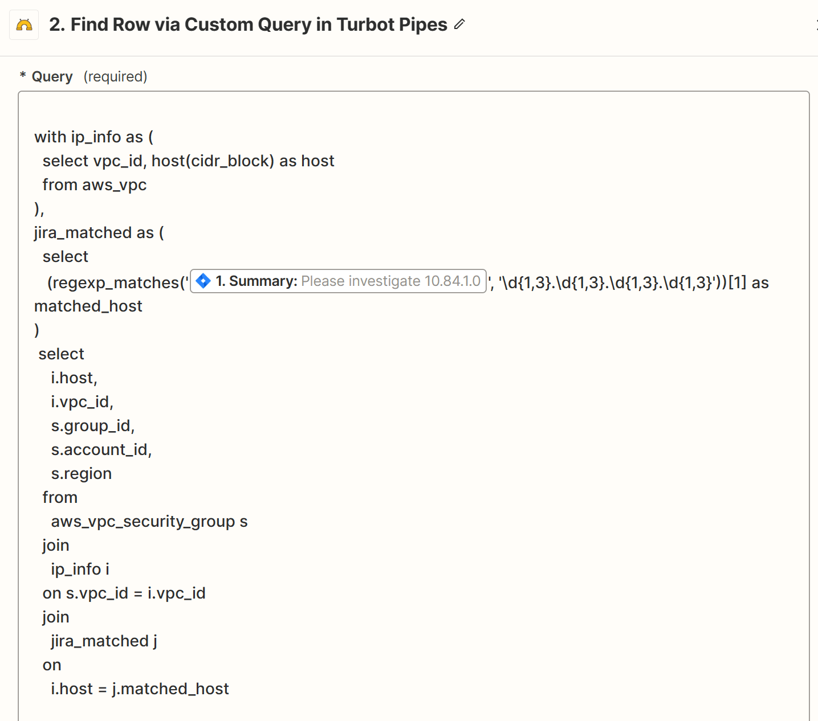
Task: Click the 'from aws_vpc' line in query
Action: pyautogui.click(x=95, y=185)
